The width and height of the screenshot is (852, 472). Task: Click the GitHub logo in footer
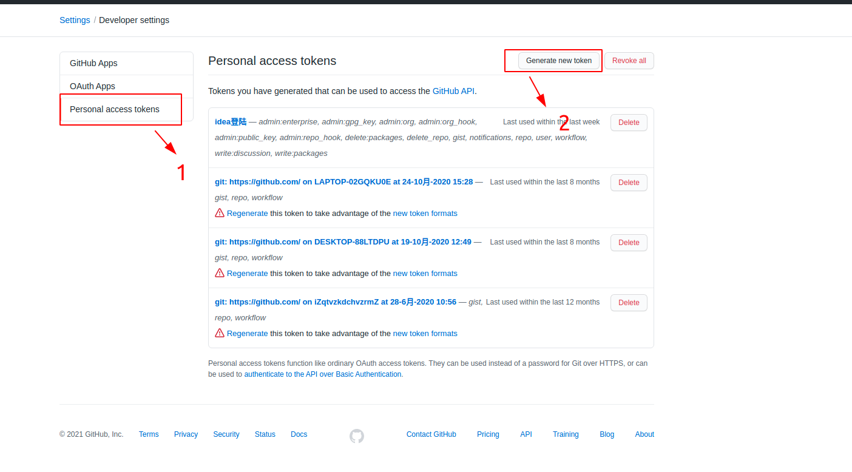coord(357,436)
